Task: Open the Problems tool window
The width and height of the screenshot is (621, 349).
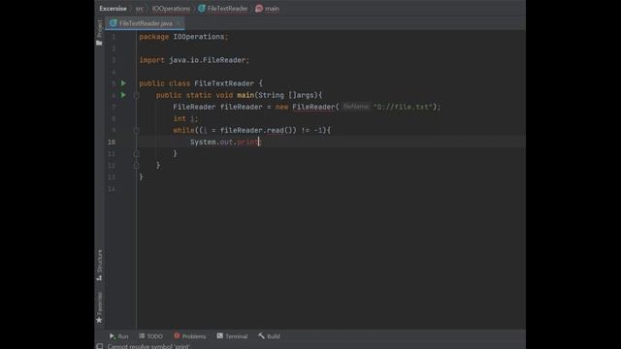Action: tap(190, 336)
